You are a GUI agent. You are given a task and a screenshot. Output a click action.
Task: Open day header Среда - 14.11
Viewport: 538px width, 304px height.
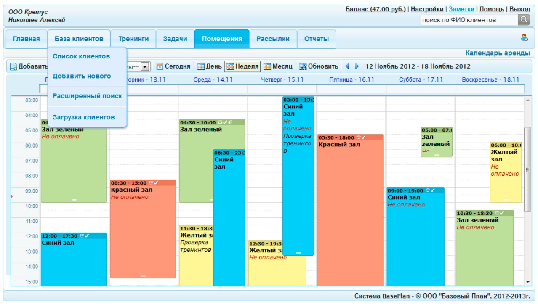(x=213, y=79)
